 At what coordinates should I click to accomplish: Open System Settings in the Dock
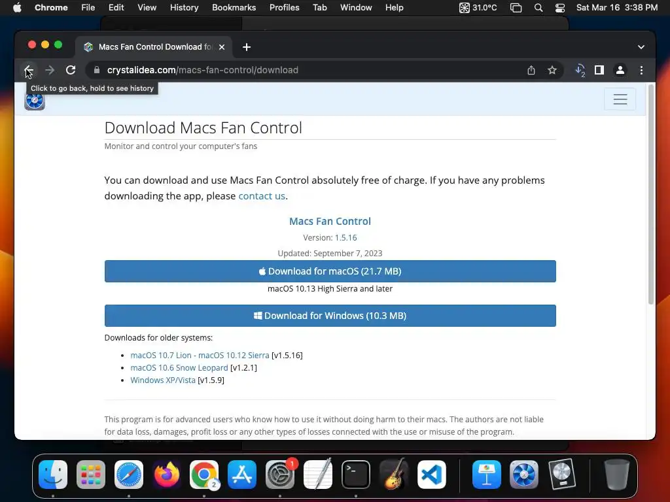point(280,475)
